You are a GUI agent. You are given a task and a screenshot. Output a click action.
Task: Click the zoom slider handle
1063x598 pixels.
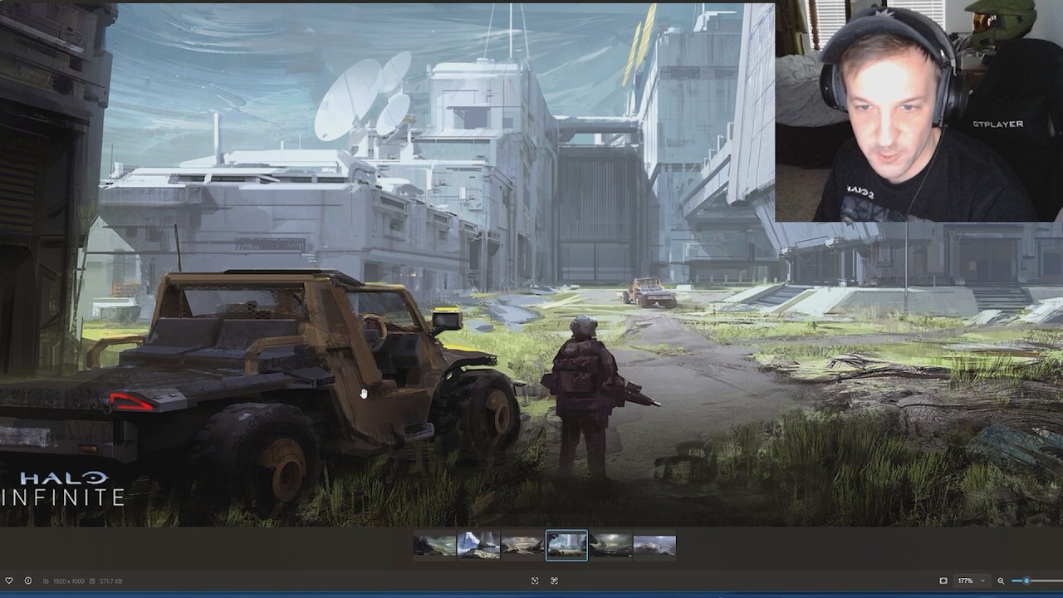pyautogui.click(x=1026, y=581)
